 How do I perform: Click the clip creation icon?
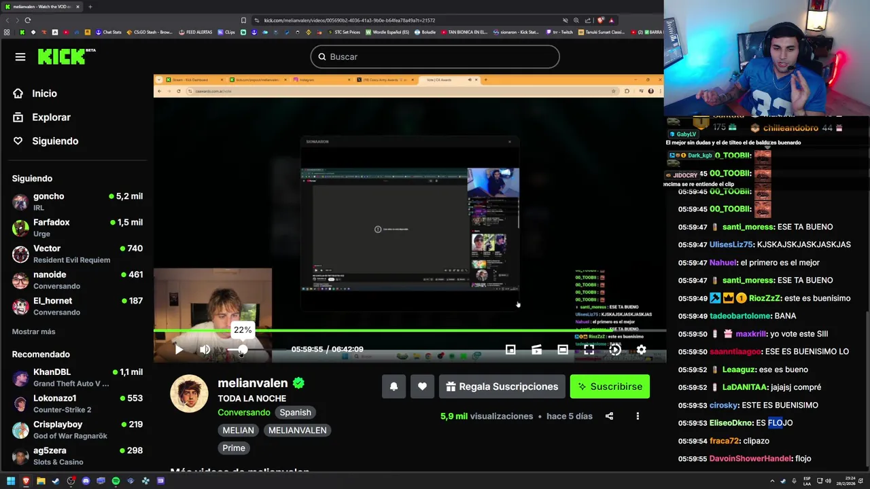point(536,350)
